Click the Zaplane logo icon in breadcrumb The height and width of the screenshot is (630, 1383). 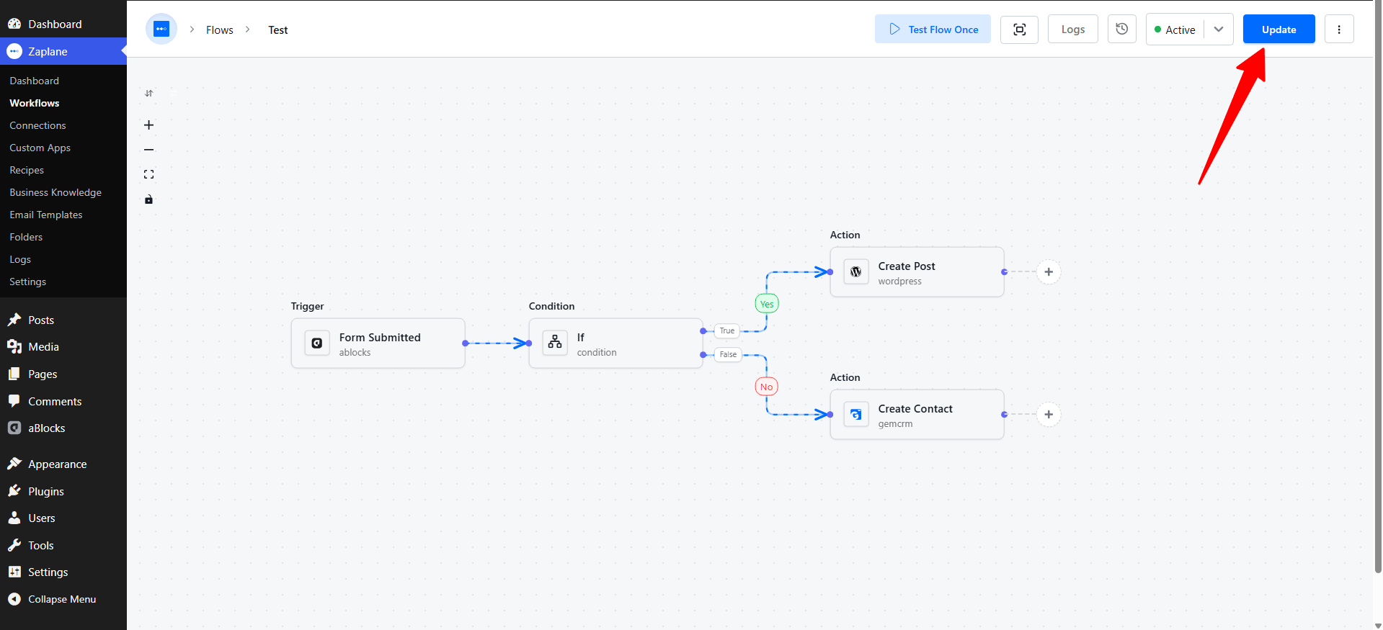click(161, 30)
